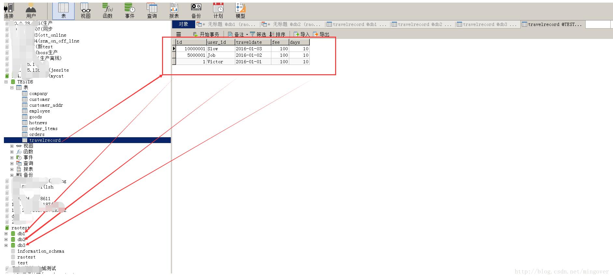The width and height of the screenshot is (613, 278).
Task: Open the 函数 (Function) toolbar icon
Action: (108, 11)
